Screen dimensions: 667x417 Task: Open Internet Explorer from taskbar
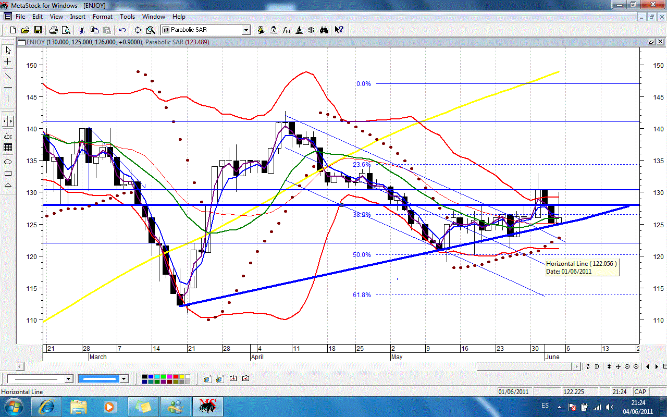tap(46, 406)
